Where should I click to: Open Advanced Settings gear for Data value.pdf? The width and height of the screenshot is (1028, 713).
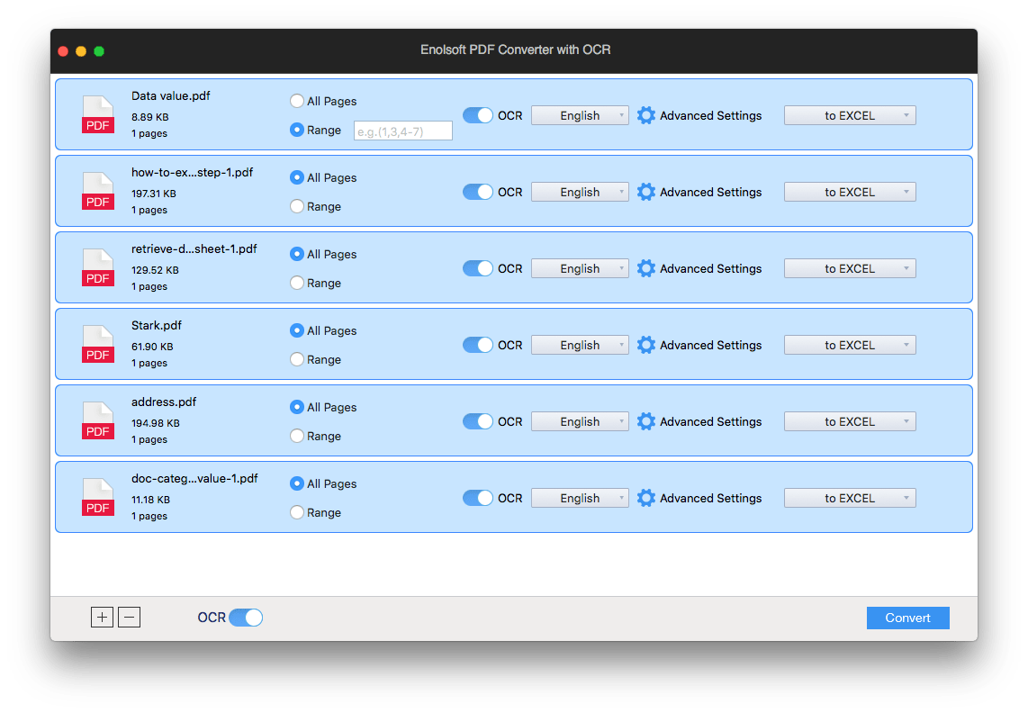(x=646, y=115)
